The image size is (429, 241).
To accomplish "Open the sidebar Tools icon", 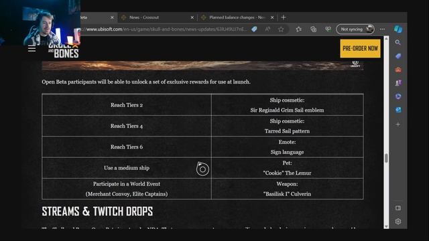I will (398, 70).
